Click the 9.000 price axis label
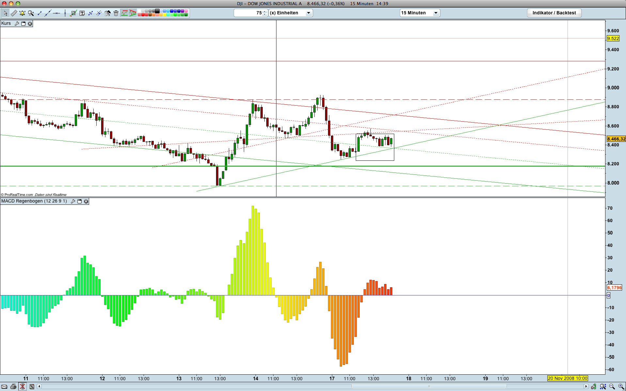This screenshot has width=626, height=391. tap(613, 88)
